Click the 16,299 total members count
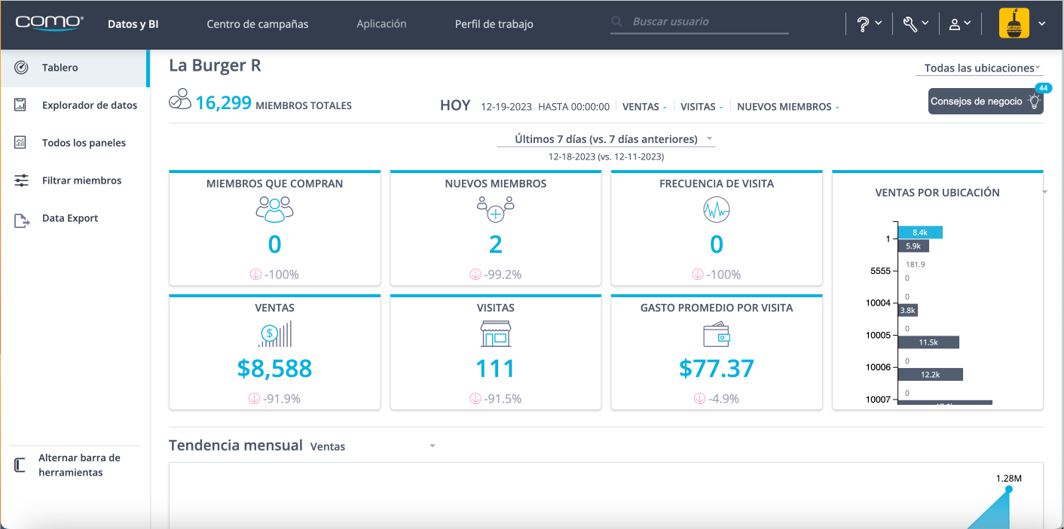The height and width of the screenshot is (529, 1064). [x=223, y=103]
